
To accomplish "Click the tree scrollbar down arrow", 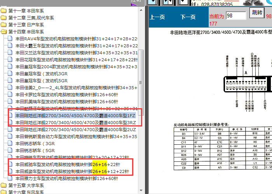I will (141, 191).
